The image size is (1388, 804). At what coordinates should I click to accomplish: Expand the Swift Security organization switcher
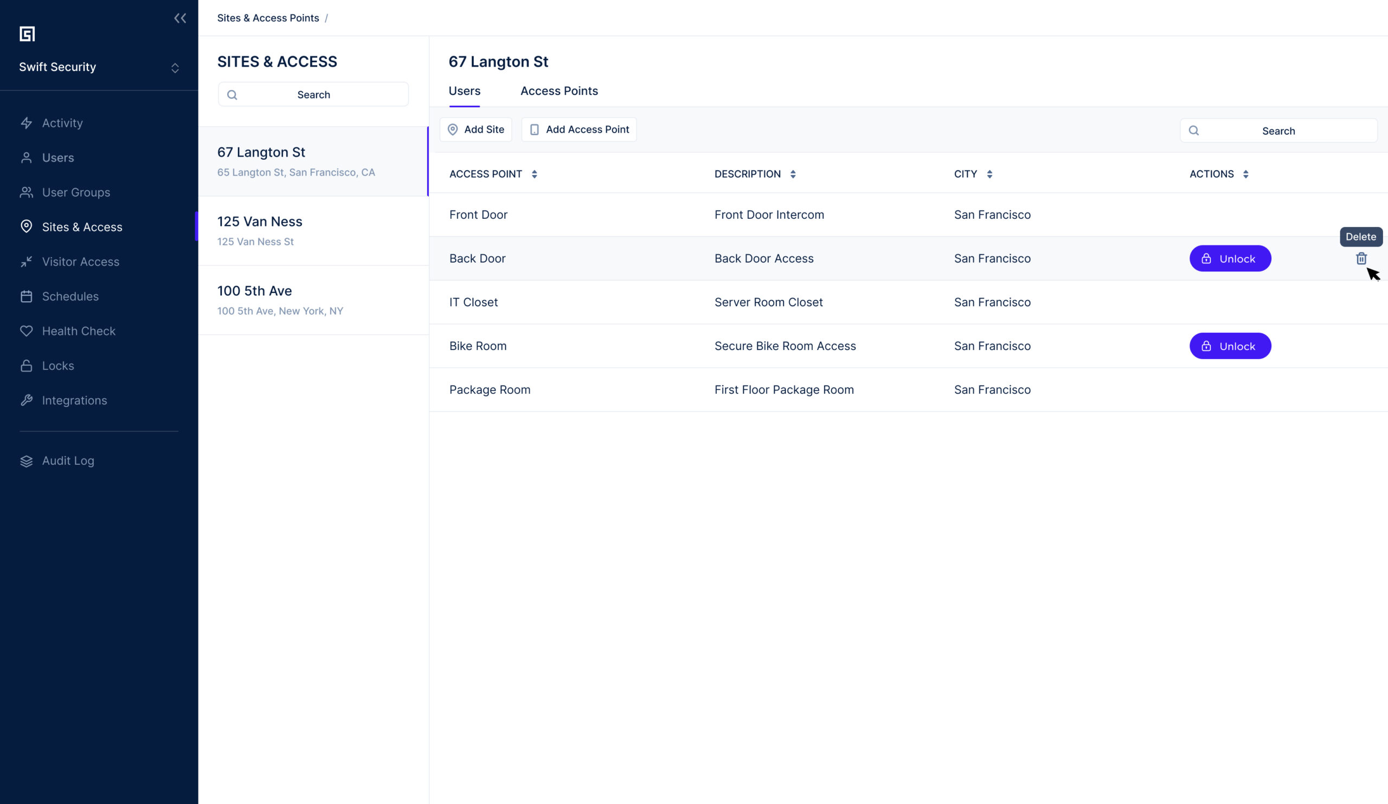(175, 68)
